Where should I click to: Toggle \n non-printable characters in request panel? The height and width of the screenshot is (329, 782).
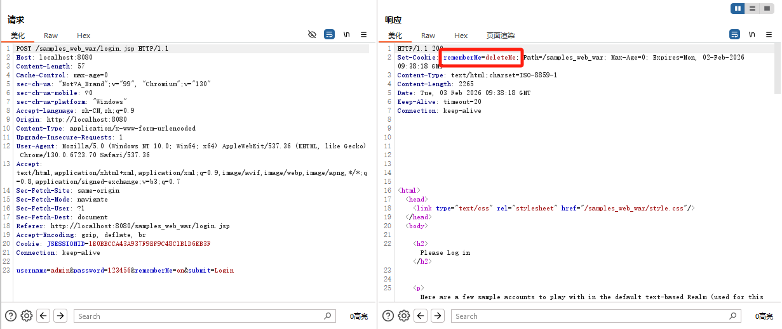click(347, 35)
